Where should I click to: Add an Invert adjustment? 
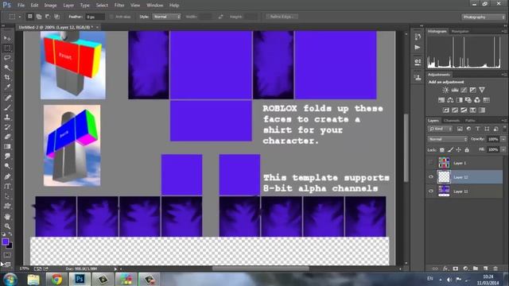pos(446,110)
